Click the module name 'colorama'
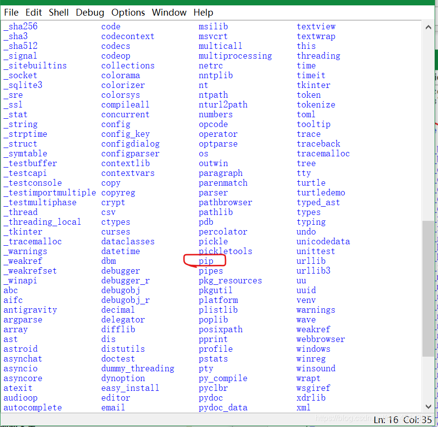 (x=121, y=75)
